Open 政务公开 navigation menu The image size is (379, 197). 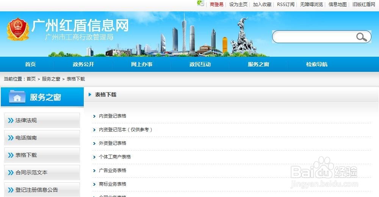click(83, 64)
